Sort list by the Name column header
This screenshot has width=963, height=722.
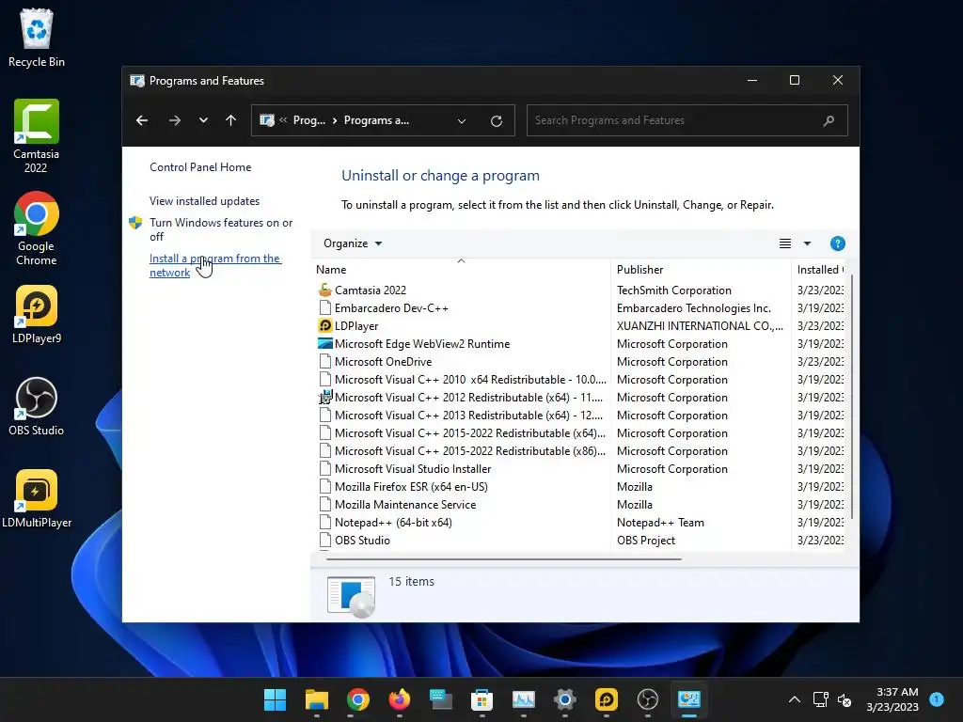[x=461, y=270]
